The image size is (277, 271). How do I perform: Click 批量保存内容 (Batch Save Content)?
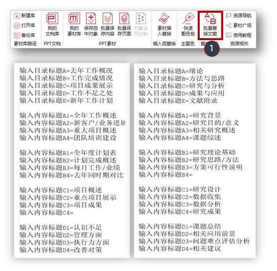click(108, 24)
